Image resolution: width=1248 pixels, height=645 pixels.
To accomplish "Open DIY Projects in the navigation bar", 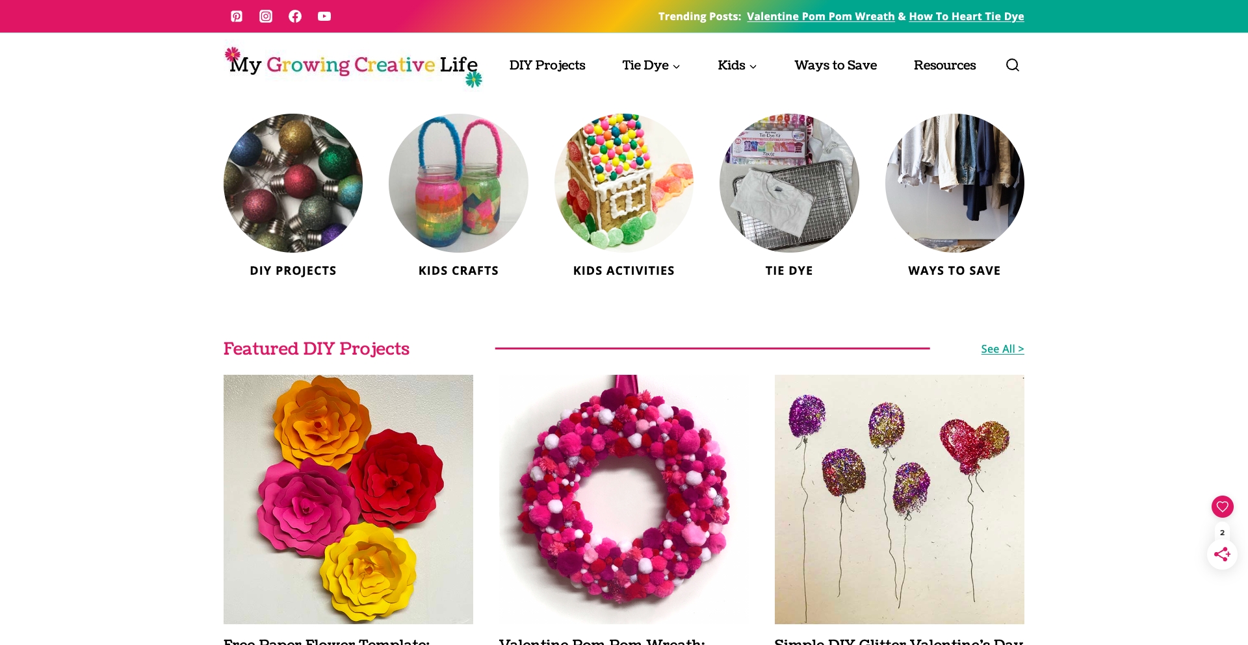I will point(547,65).
